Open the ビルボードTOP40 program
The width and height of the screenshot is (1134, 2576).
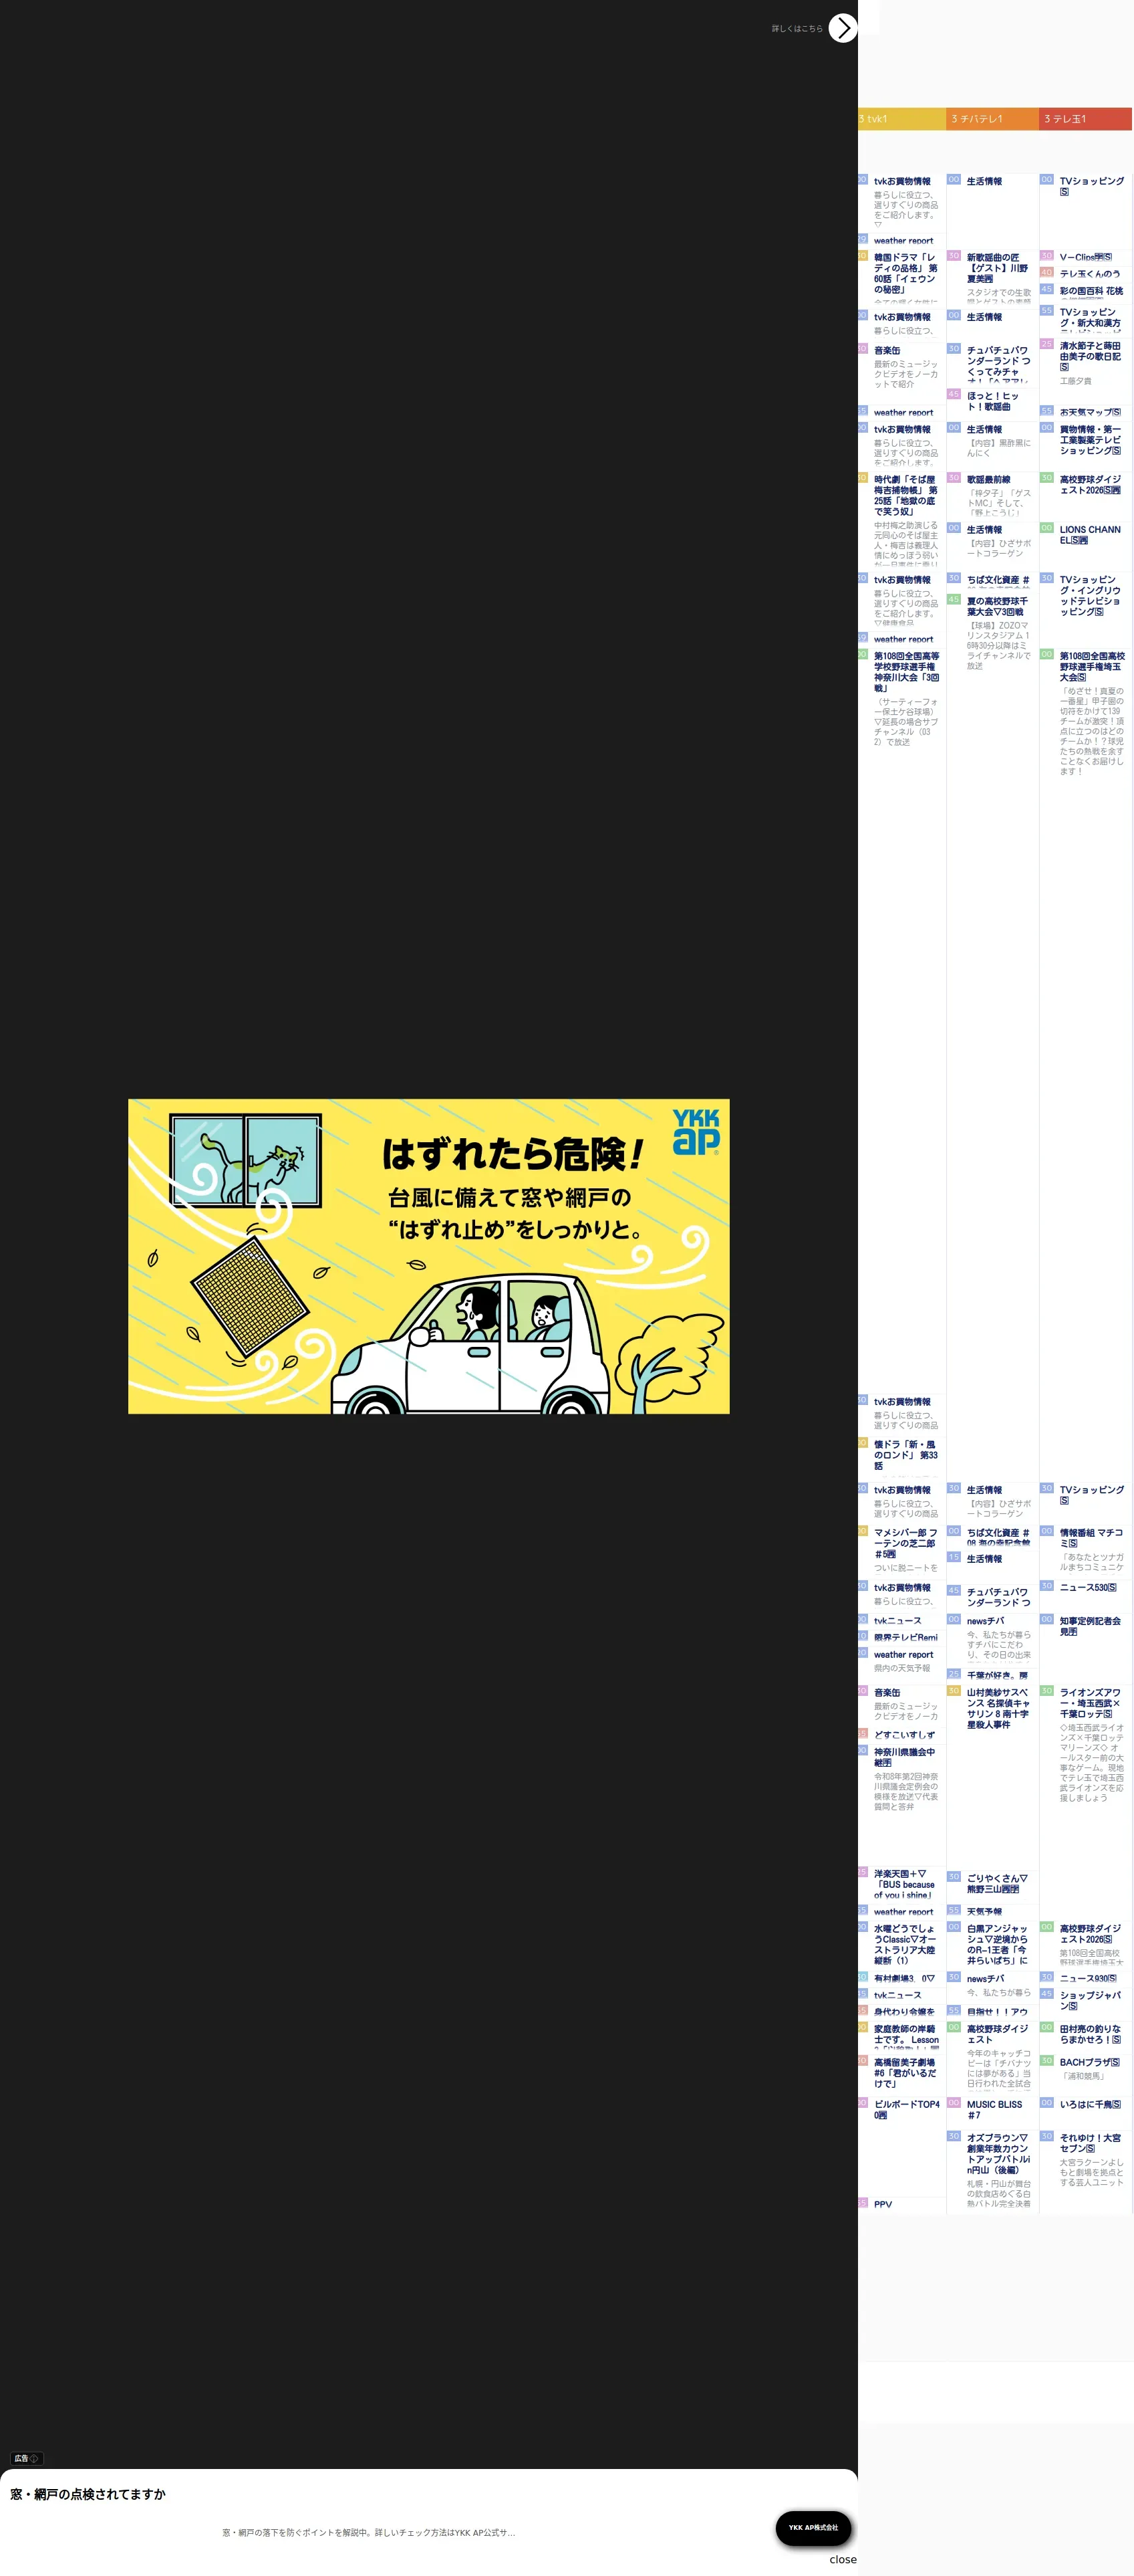point(906,2109)
